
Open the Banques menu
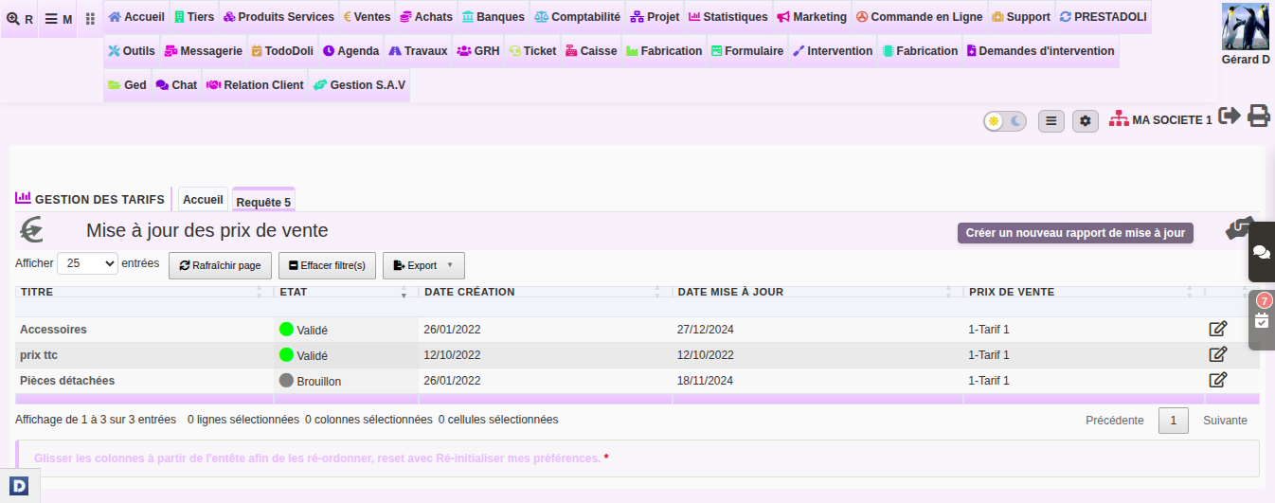pos(494,17)
